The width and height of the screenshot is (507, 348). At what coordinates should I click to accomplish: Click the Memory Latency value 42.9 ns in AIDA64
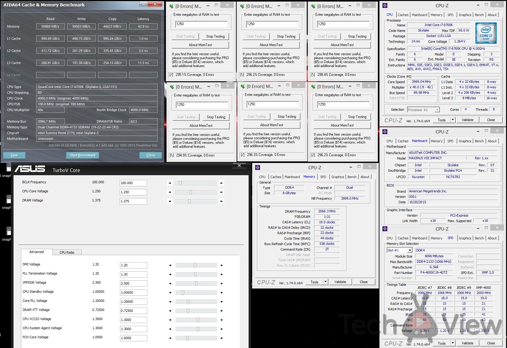[143, 26]
